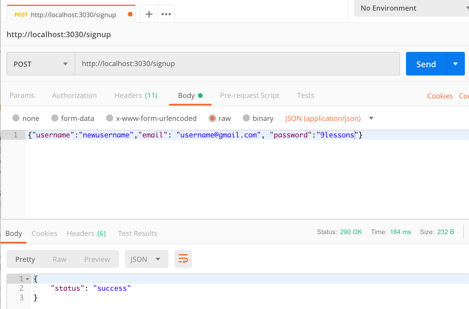Click the "status" key in response
This screenshot has width=469, height=309.
tap(67, 288)
